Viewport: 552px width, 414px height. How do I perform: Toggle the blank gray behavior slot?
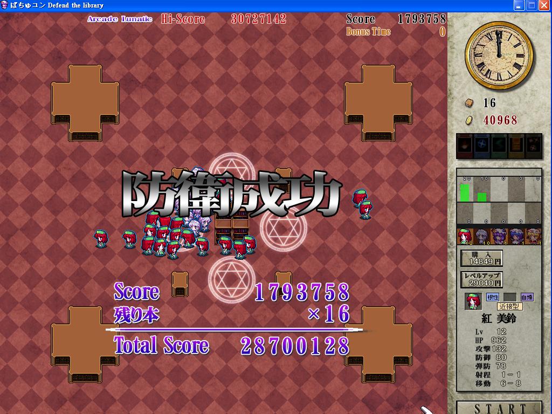(x=510, y=298)
